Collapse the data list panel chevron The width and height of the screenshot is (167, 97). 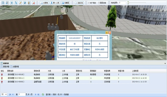click(x=165, y=63)
